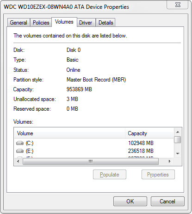Switch to the Driver tab
Image resolution: width=192 pixels, height=214 pixels.
point(86,23)
